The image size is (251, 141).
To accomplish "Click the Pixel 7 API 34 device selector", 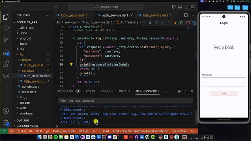I will 140,131.
